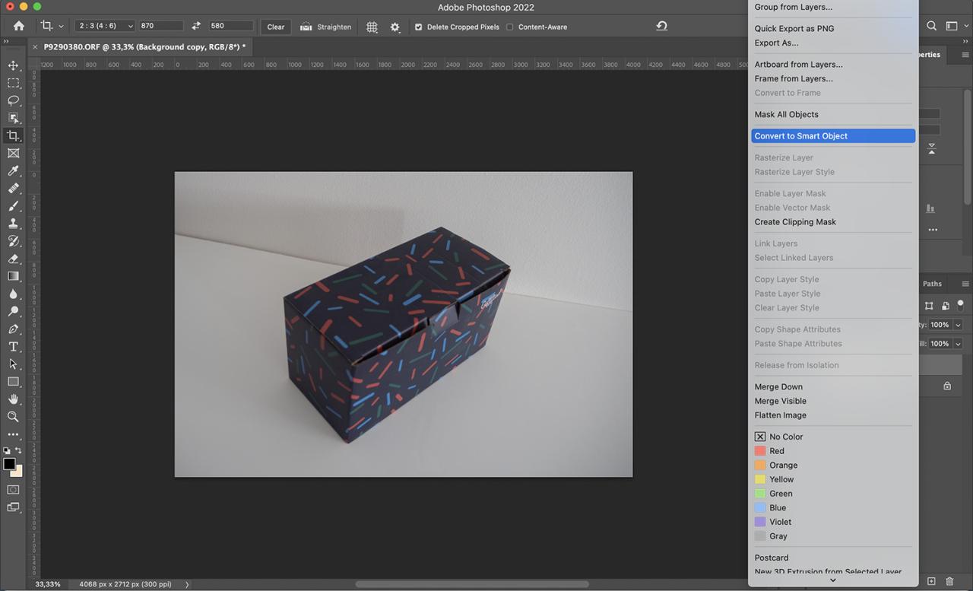Expand the Opacity 100% dropdown arrow

(958, 325)
